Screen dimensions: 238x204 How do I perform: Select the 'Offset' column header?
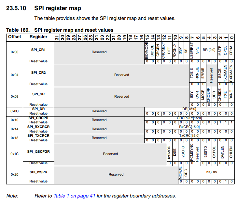[15, 37]
